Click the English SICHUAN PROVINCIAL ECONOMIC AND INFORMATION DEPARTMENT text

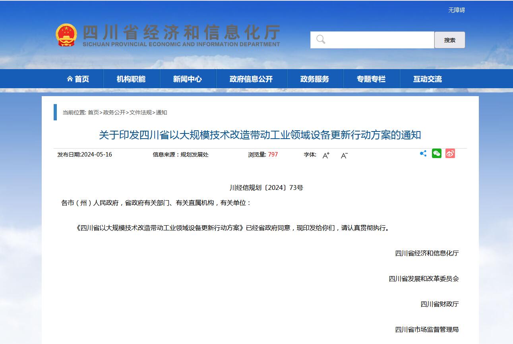click(182, 44)
